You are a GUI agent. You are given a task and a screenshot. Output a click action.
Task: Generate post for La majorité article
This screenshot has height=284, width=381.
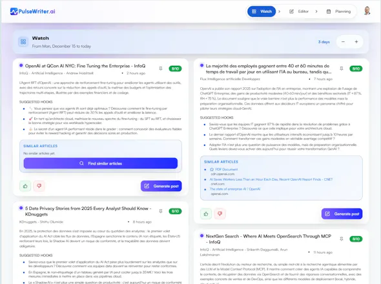click(342, 214)
